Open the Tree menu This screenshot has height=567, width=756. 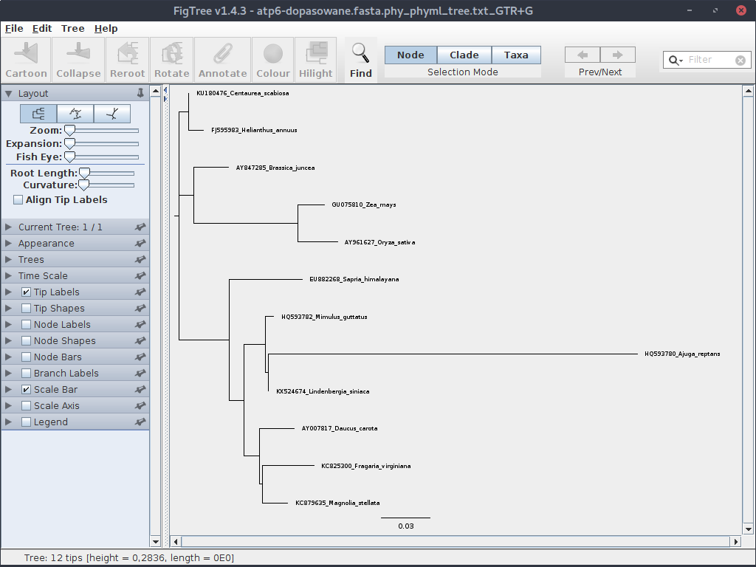72,28
